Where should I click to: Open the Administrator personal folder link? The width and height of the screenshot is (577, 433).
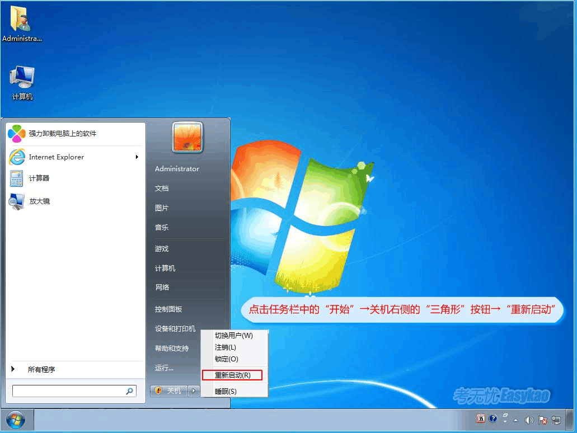[177, 169]
